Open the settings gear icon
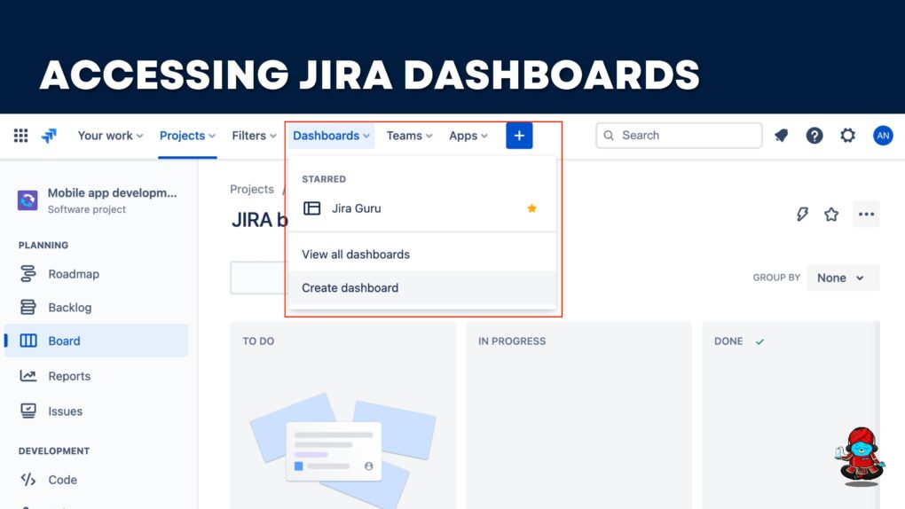This screenshot has width=905, height=509. click(848, 136)
